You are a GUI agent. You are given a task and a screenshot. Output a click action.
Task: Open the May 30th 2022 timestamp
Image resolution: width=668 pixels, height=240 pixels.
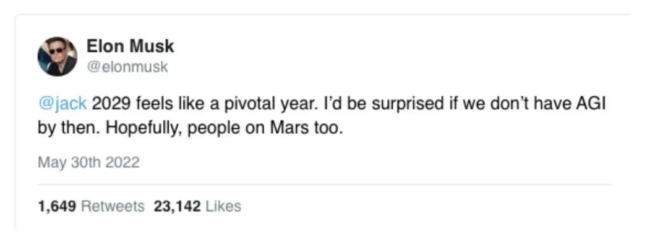(88, 162)
